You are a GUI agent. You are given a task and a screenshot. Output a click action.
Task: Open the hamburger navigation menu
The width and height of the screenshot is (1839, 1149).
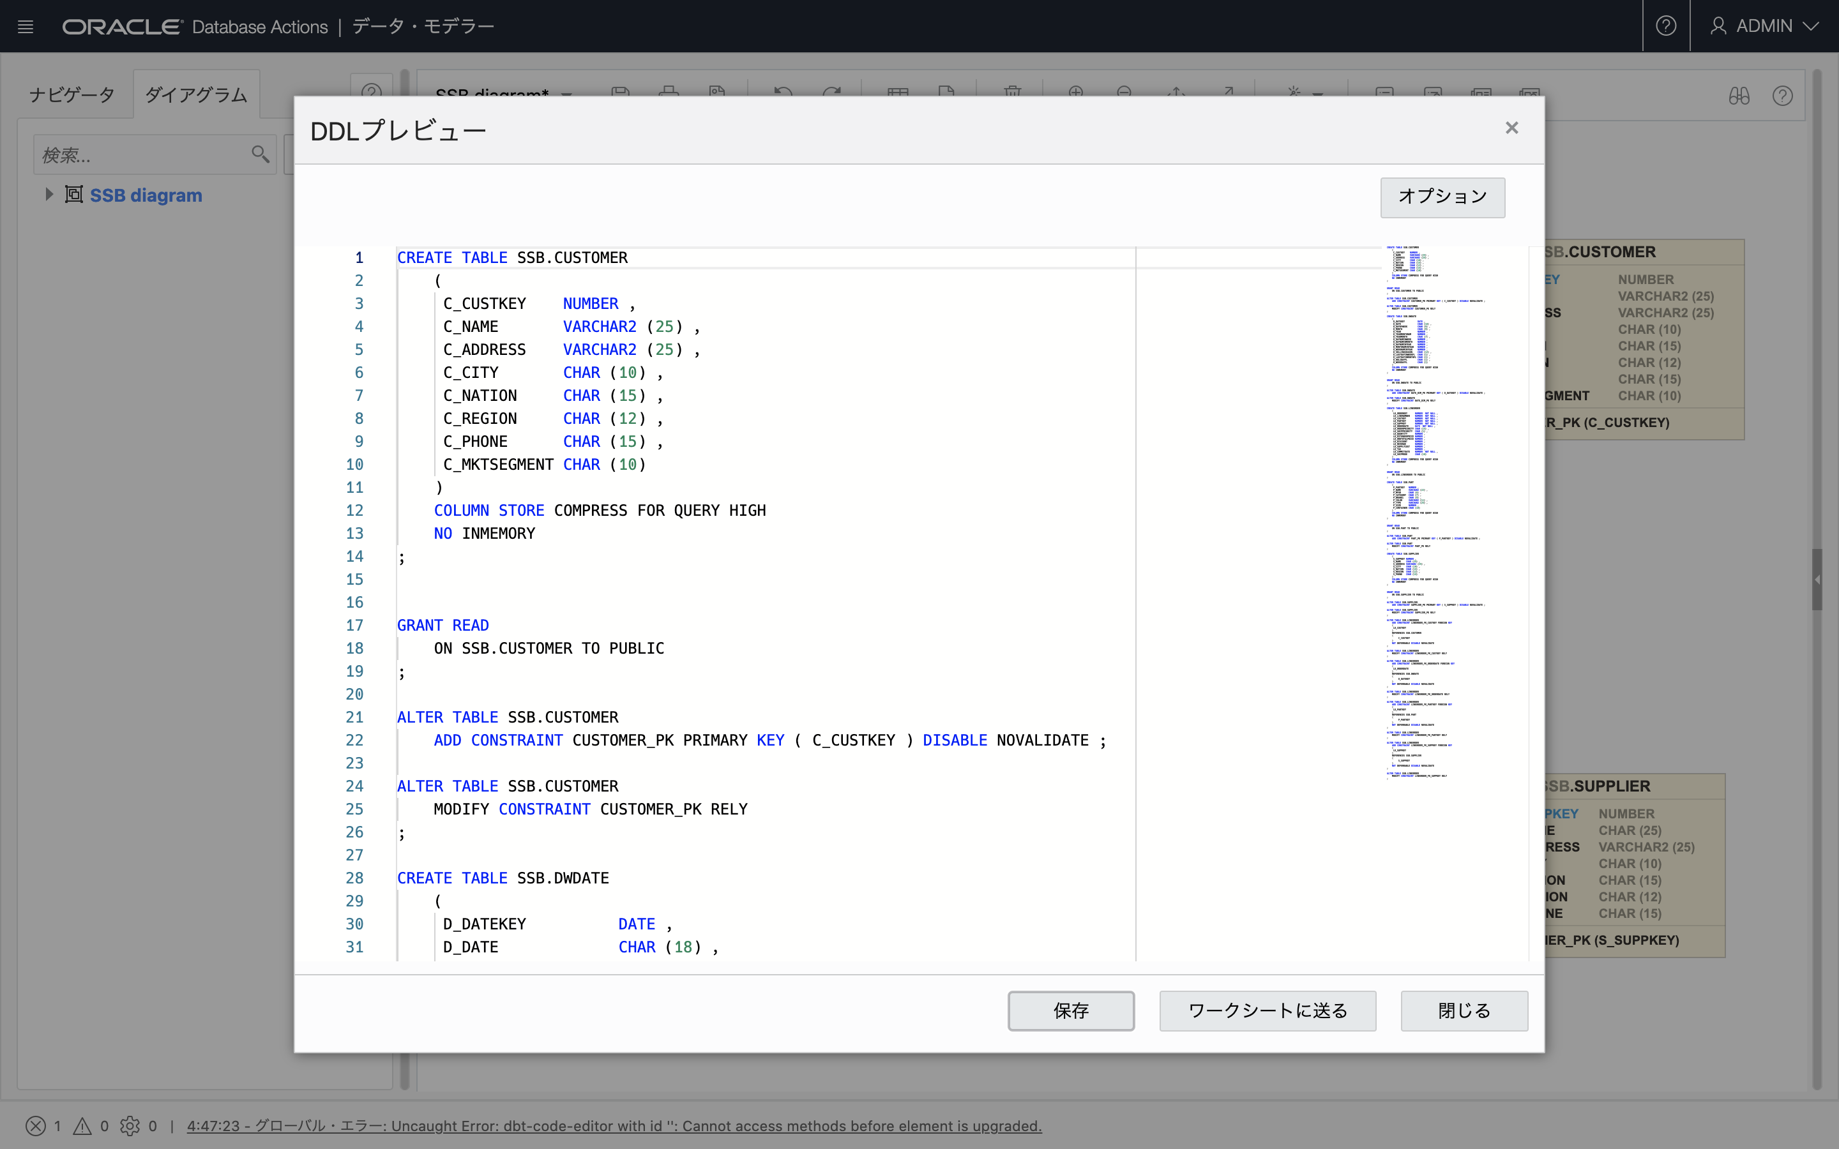[x=25, y=27]
